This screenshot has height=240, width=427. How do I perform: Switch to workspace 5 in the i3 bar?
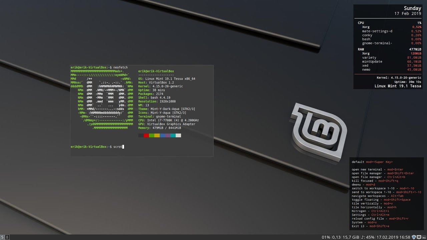[x=2, y=237]
